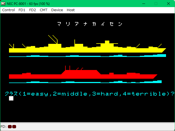175x131 pixels.
Task: Click the first FD access indicator
Action: [10, 127]
